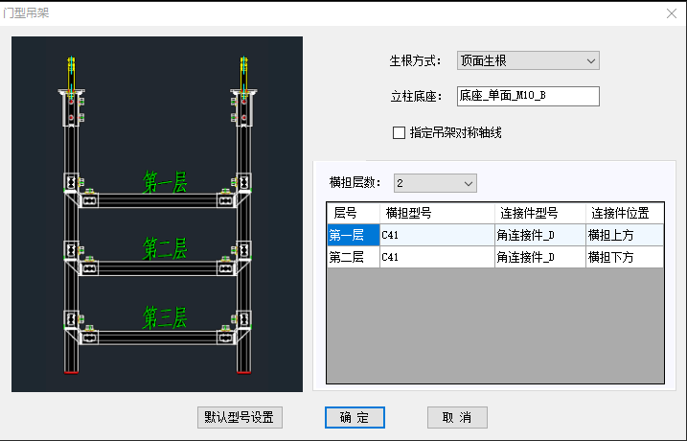
Task: Click 横担下方 position cell
Action: (x=624, y=257)
